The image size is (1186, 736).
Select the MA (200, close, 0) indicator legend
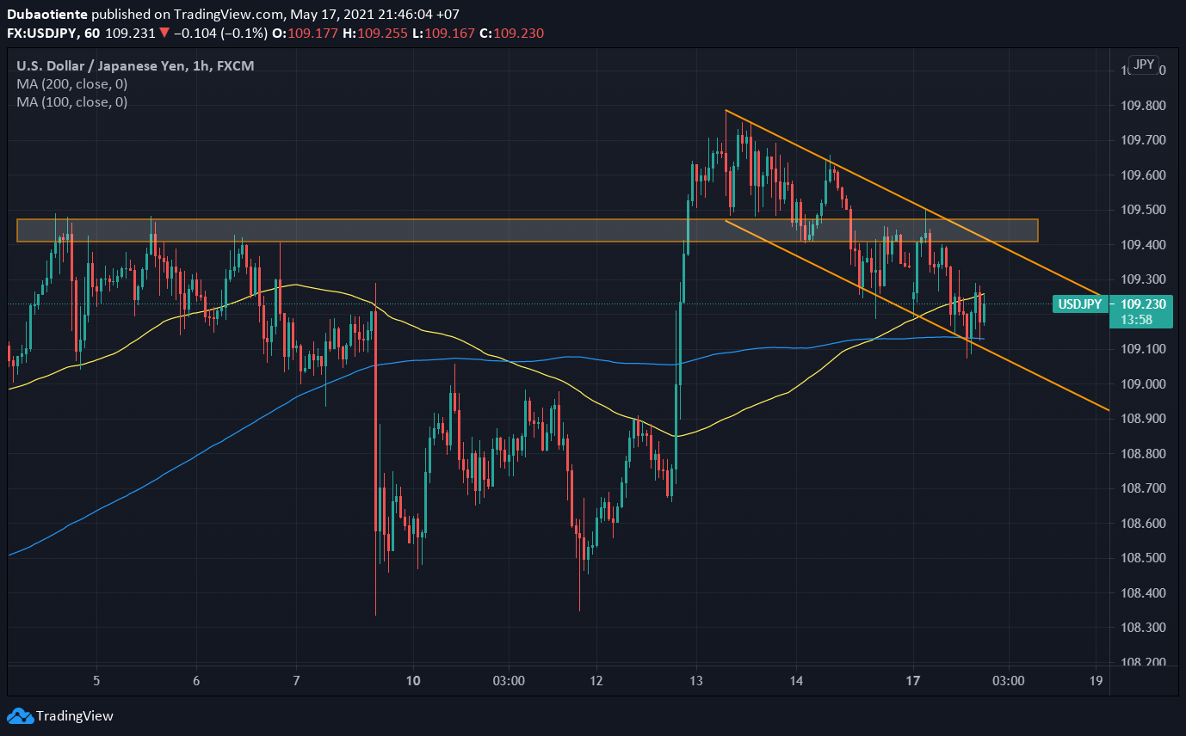tap(72, 83)
